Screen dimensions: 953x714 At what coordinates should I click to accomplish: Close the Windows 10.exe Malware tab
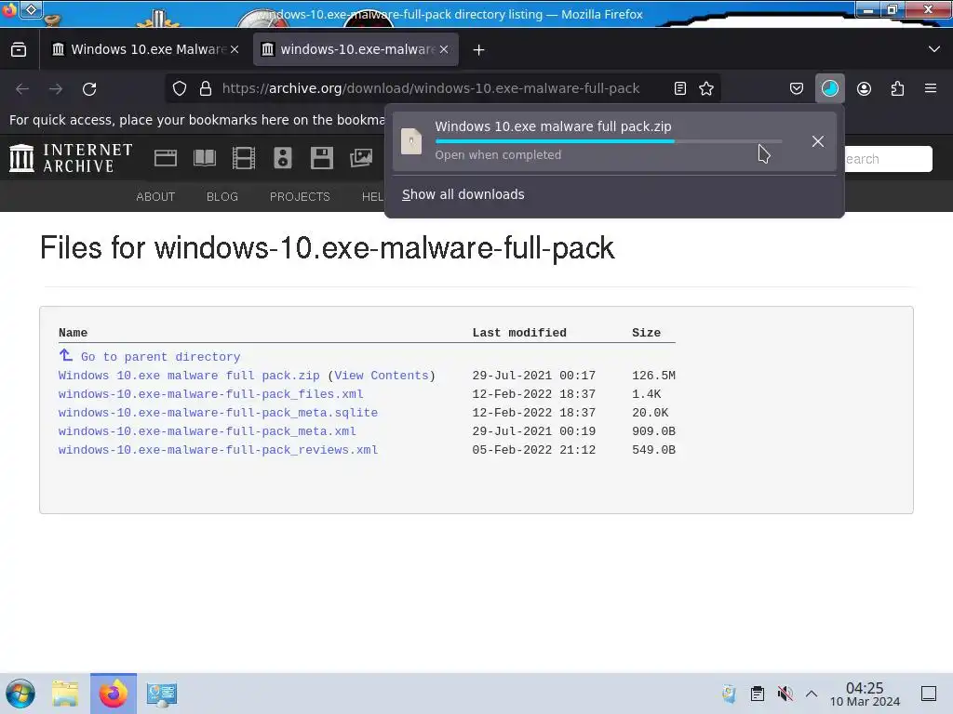click(x=235, y=49)
